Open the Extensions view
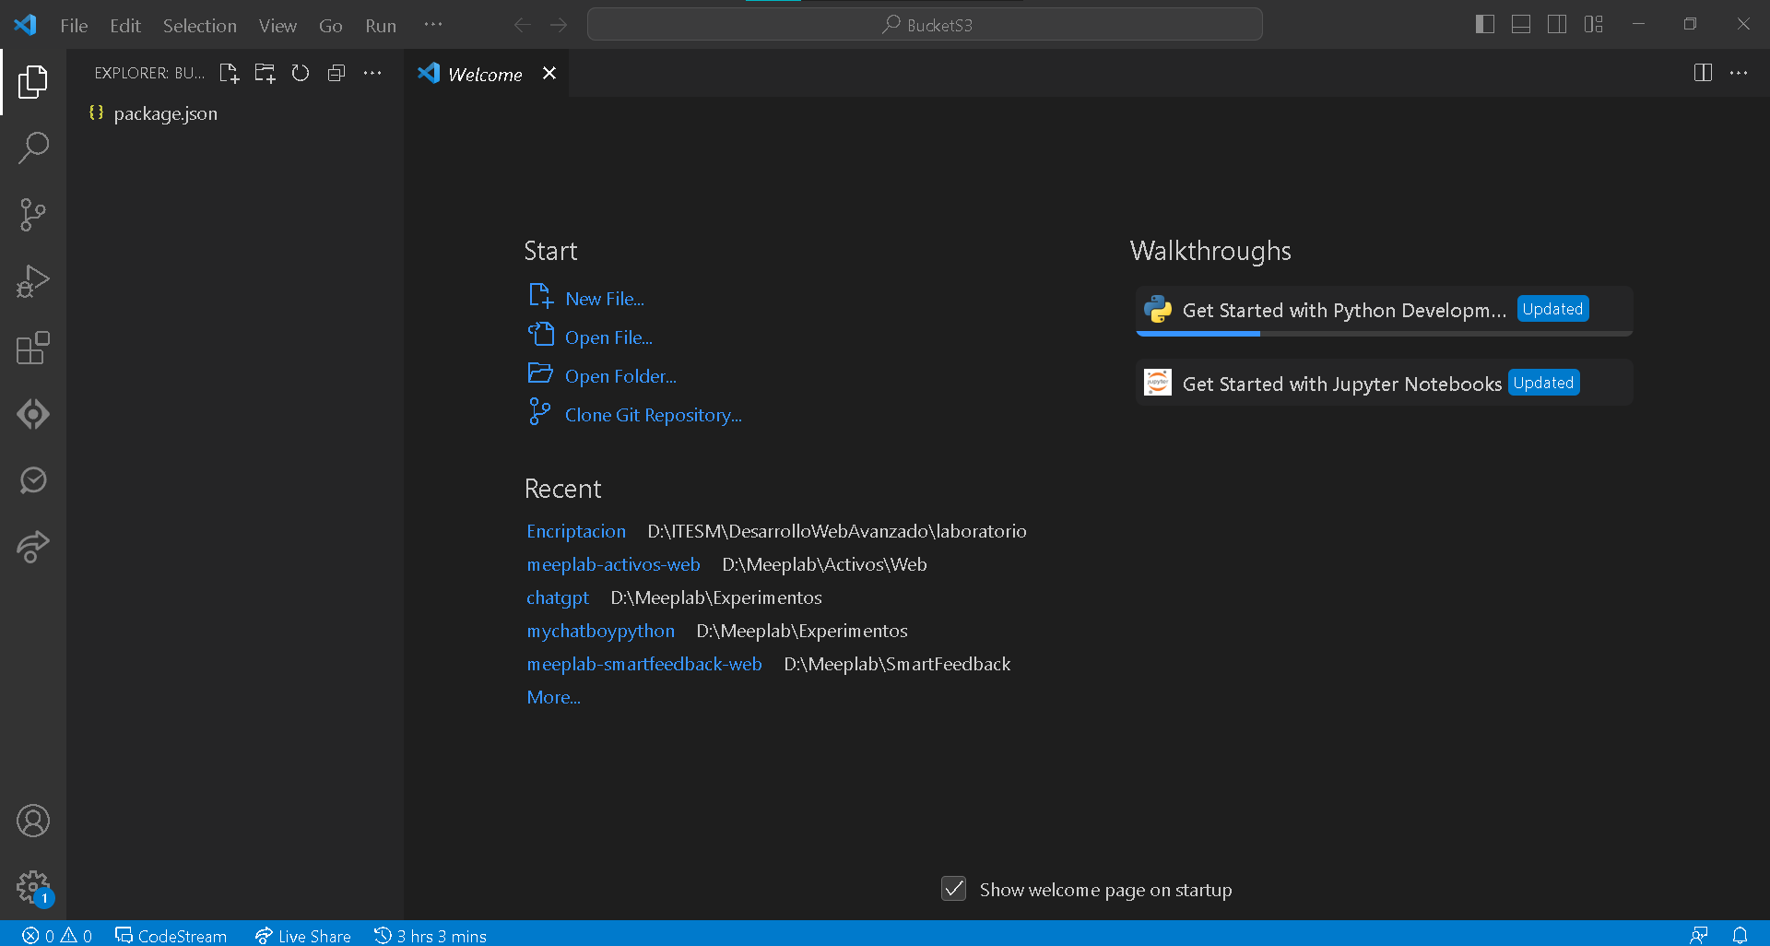Screen dimensions: 1770x946 point(33,348)
